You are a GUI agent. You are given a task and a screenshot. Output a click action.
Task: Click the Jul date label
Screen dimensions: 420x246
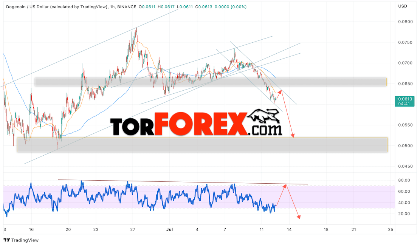click(170, 229)
